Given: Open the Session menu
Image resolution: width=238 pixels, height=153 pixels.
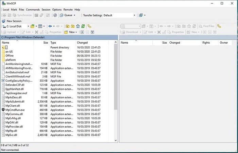Looking at the screenshot, I should 46,10.
